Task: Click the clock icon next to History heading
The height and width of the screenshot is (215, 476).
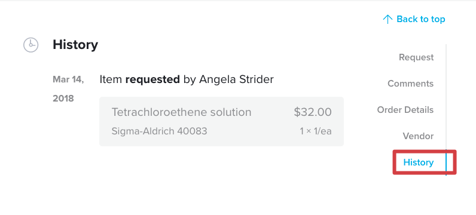Action: (x=31, y=45)
